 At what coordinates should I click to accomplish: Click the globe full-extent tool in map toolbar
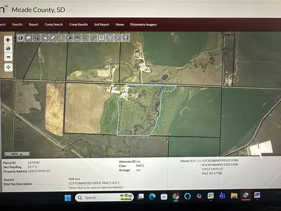pyautogui.click(x=45, y=38)
